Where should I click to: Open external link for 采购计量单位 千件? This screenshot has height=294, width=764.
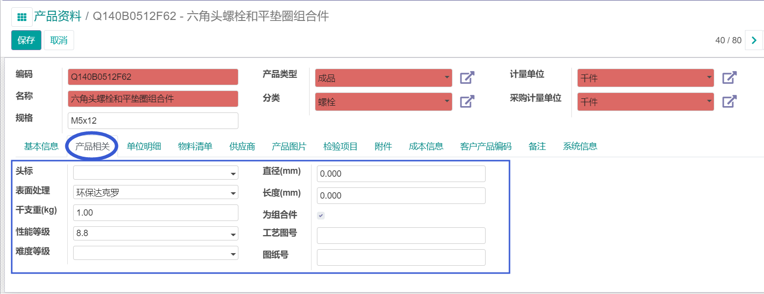tap(729, 101)
